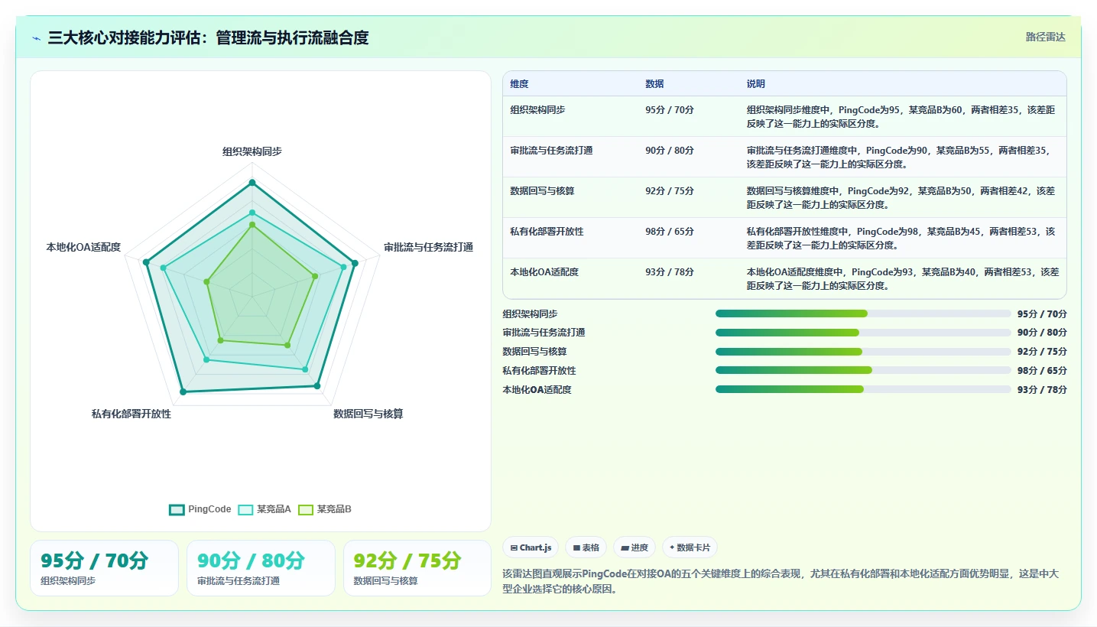
Task: Click the 90分 / 80分 value beside progress bar
Action: (x=1042, y=333)
